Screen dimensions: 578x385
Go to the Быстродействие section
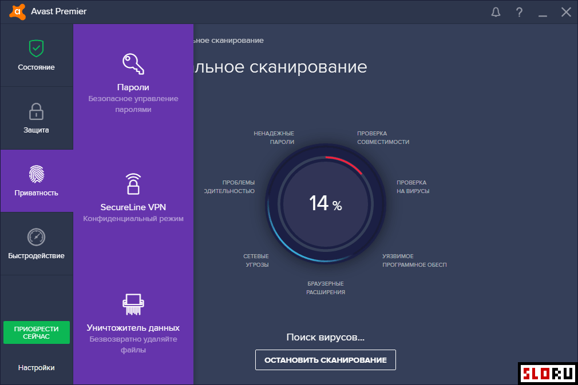click(37, 244)
